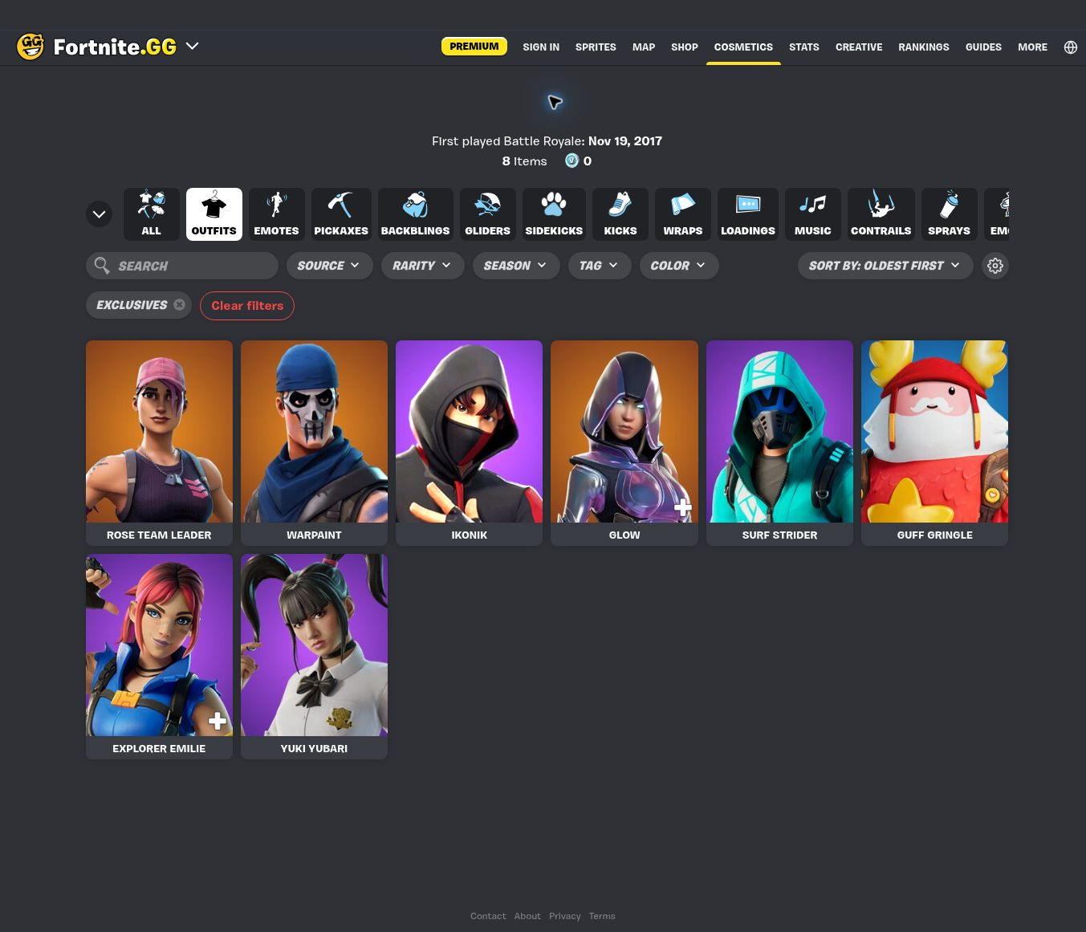Expand the Season filter dropdown
The width and height of the screenshot is (1086, 932).
[515, 266]
